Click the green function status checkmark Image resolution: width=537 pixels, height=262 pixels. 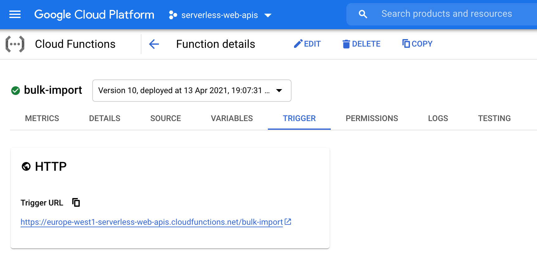point(15,90)
